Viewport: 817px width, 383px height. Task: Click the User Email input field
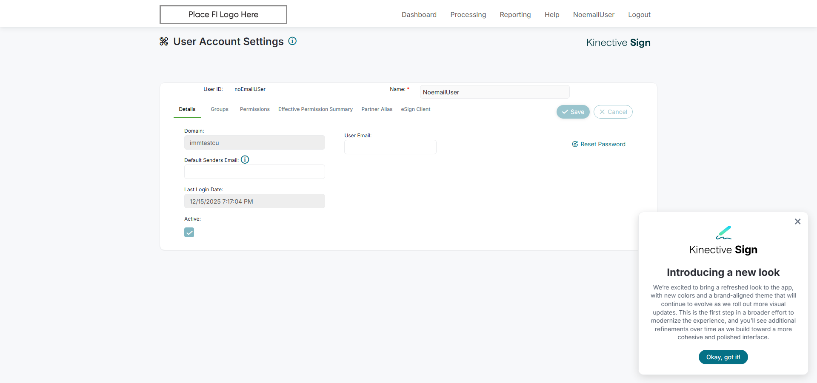(x=390, y=147)
